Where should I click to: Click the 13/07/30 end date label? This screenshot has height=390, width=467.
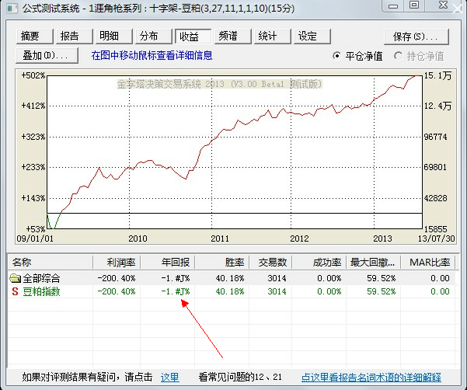437,239
